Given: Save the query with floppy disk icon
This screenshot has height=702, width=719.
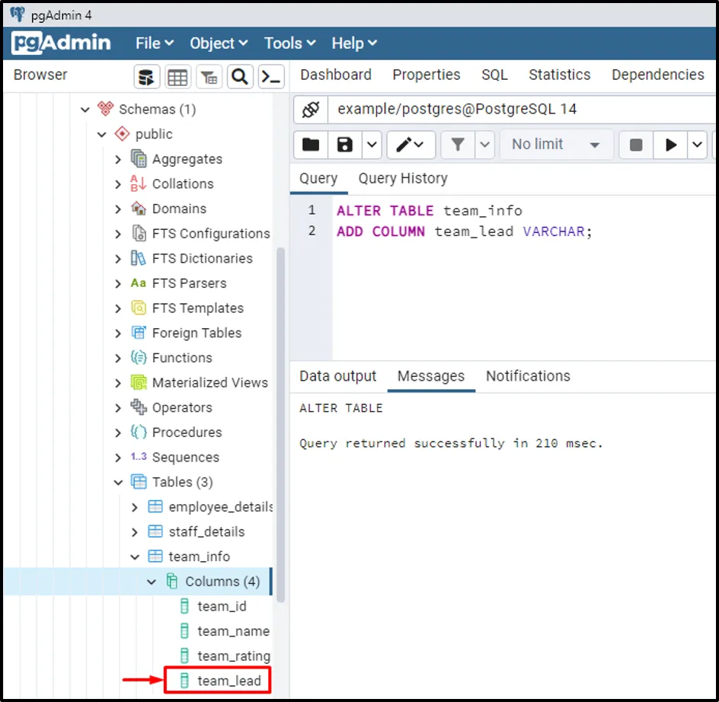Looking at the screenshot, I should pyautogui.click(x=345, y=145).
